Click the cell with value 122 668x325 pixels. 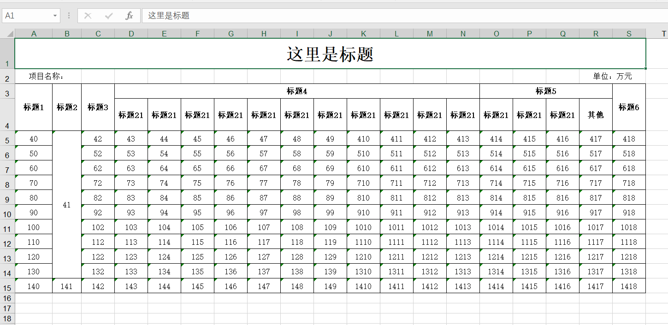(98, 256)
